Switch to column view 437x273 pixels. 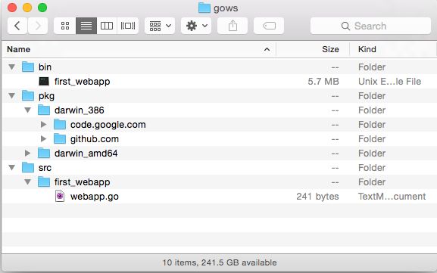click(107, 26)
